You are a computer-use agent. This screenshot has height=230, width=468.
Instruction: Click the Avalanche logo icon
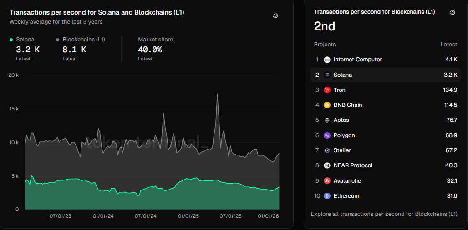[x=327, y=181]
